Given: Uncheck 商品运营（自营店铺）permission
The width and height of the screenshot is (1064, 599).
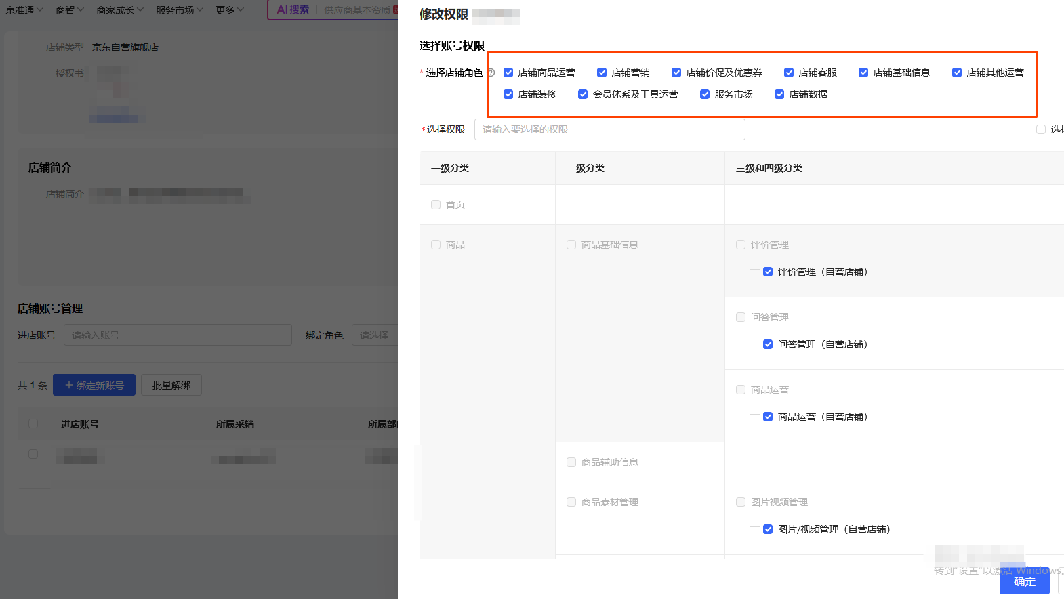Looking at the screenshot, I should point(768,417).
